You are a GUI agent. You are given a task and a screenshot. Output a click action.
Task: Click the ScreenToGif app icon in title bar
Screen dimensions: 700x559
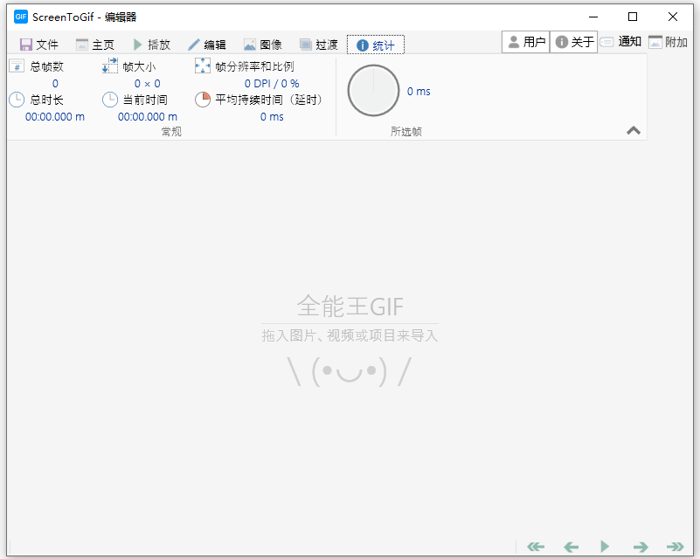[21, 17]
